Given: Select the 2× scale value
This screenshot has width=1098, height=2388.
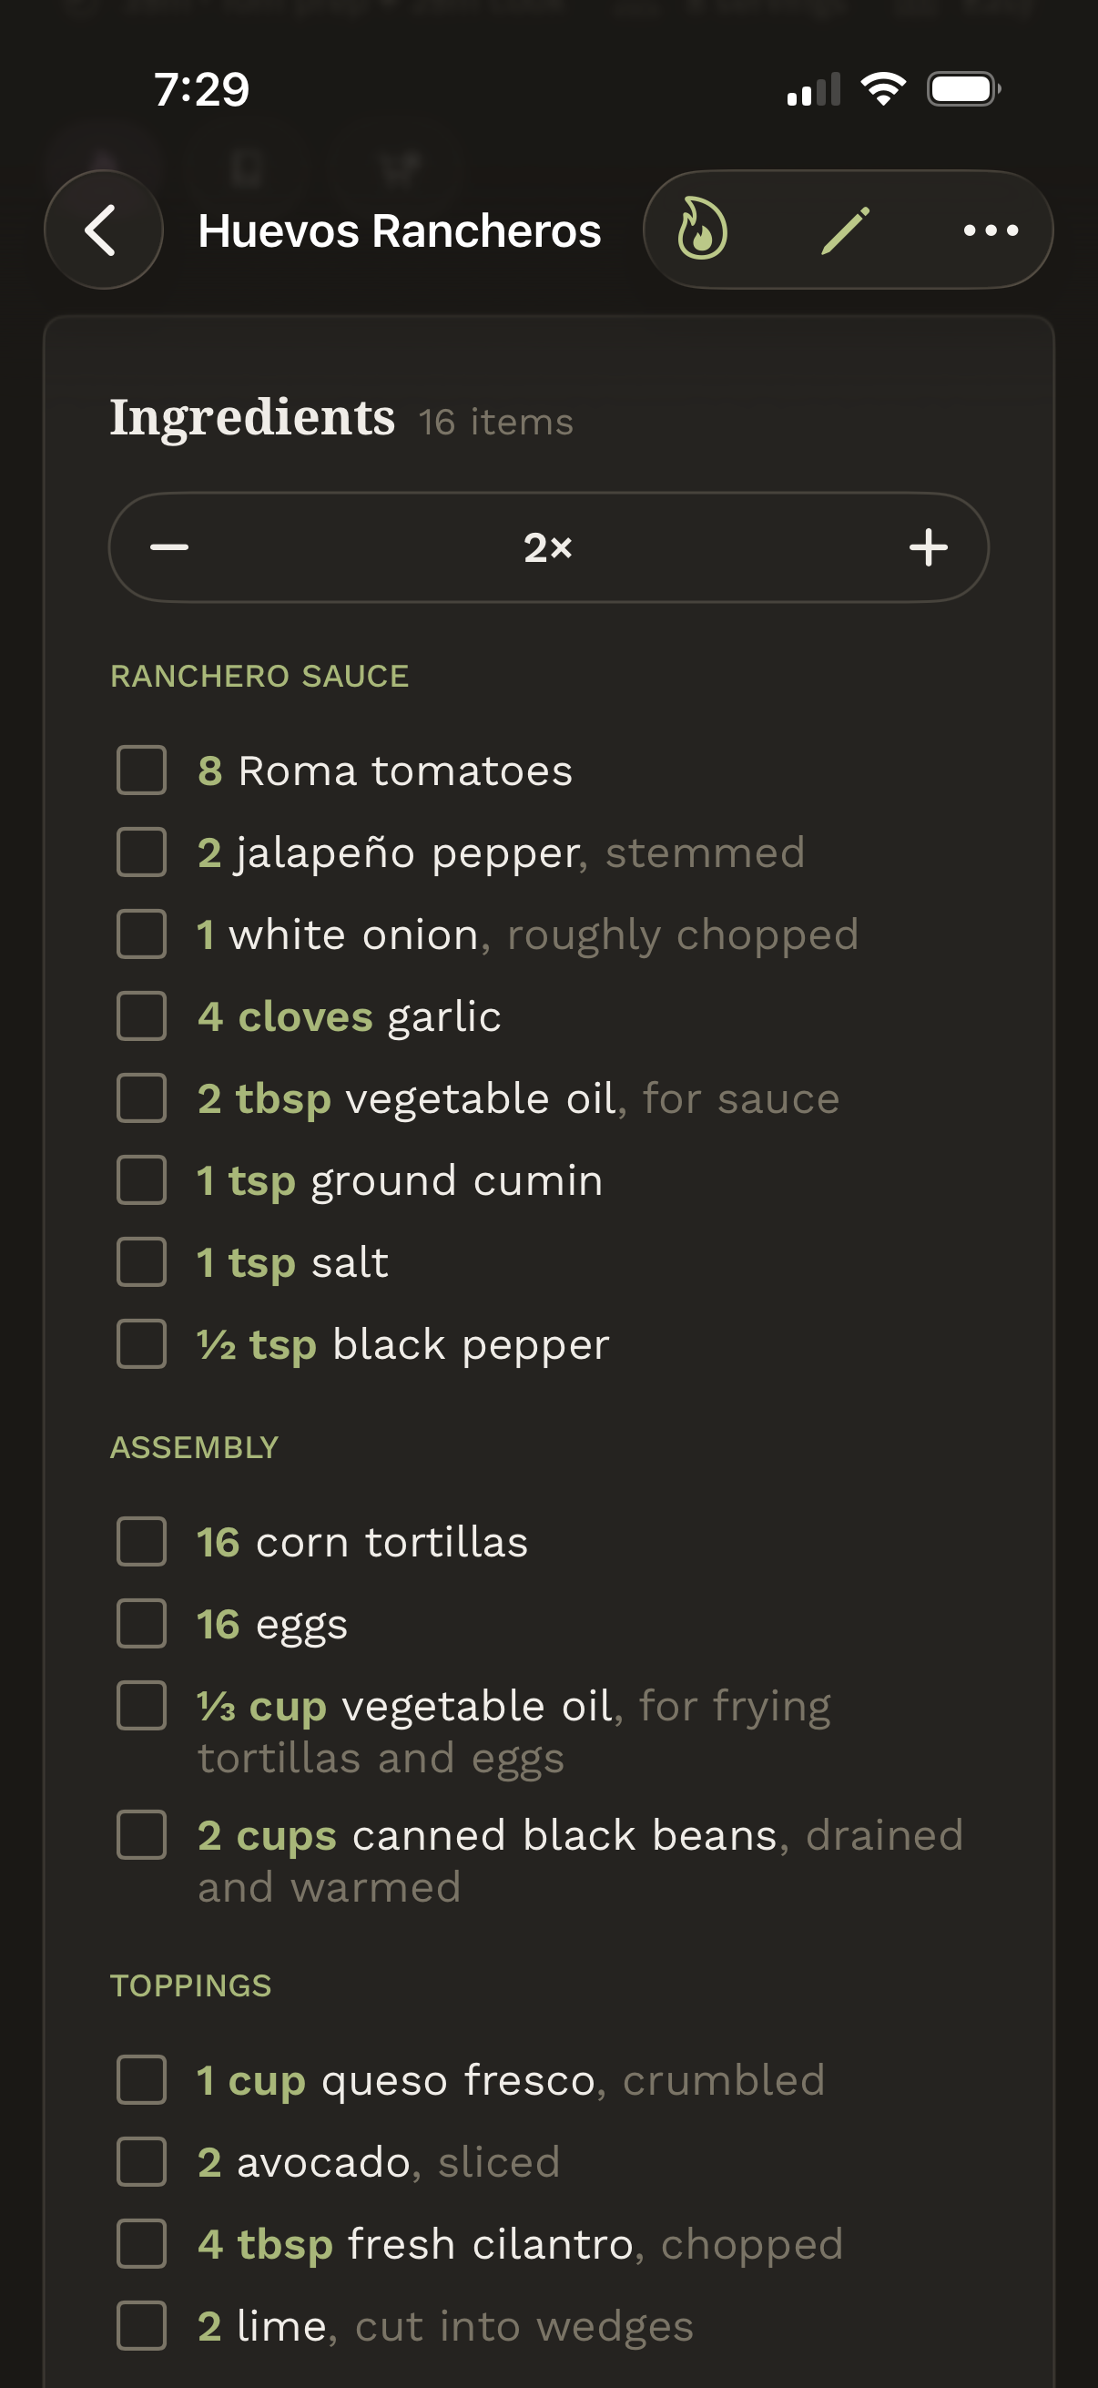Looking at the screenshot, I should 548,548.
